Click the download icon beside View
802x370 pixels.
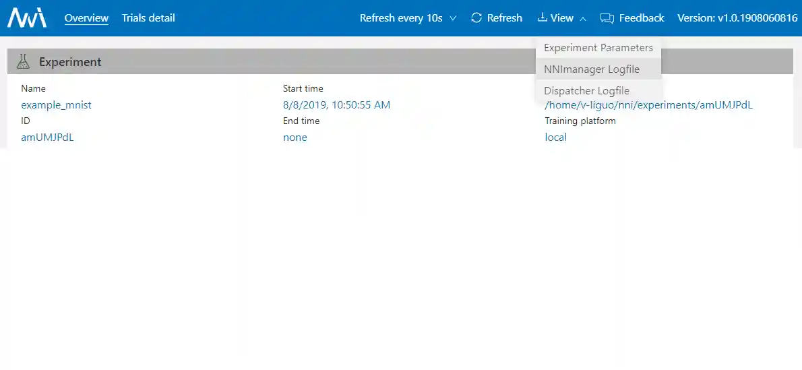pos(542,18)
